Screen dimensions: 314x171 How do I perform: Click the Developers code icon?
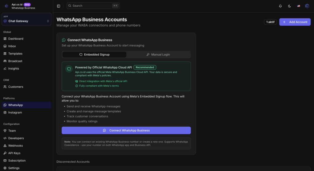[x=5, y=138]
